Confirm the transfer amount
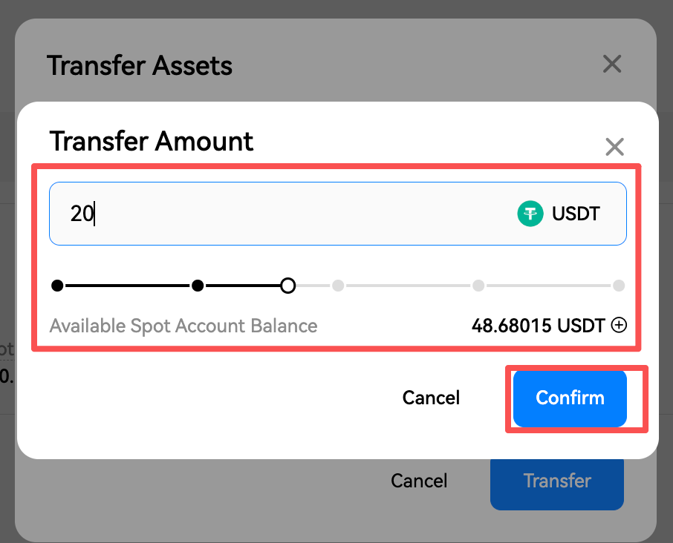The height and width of the screenshot is (543, 673). click(x=570, y=398)
